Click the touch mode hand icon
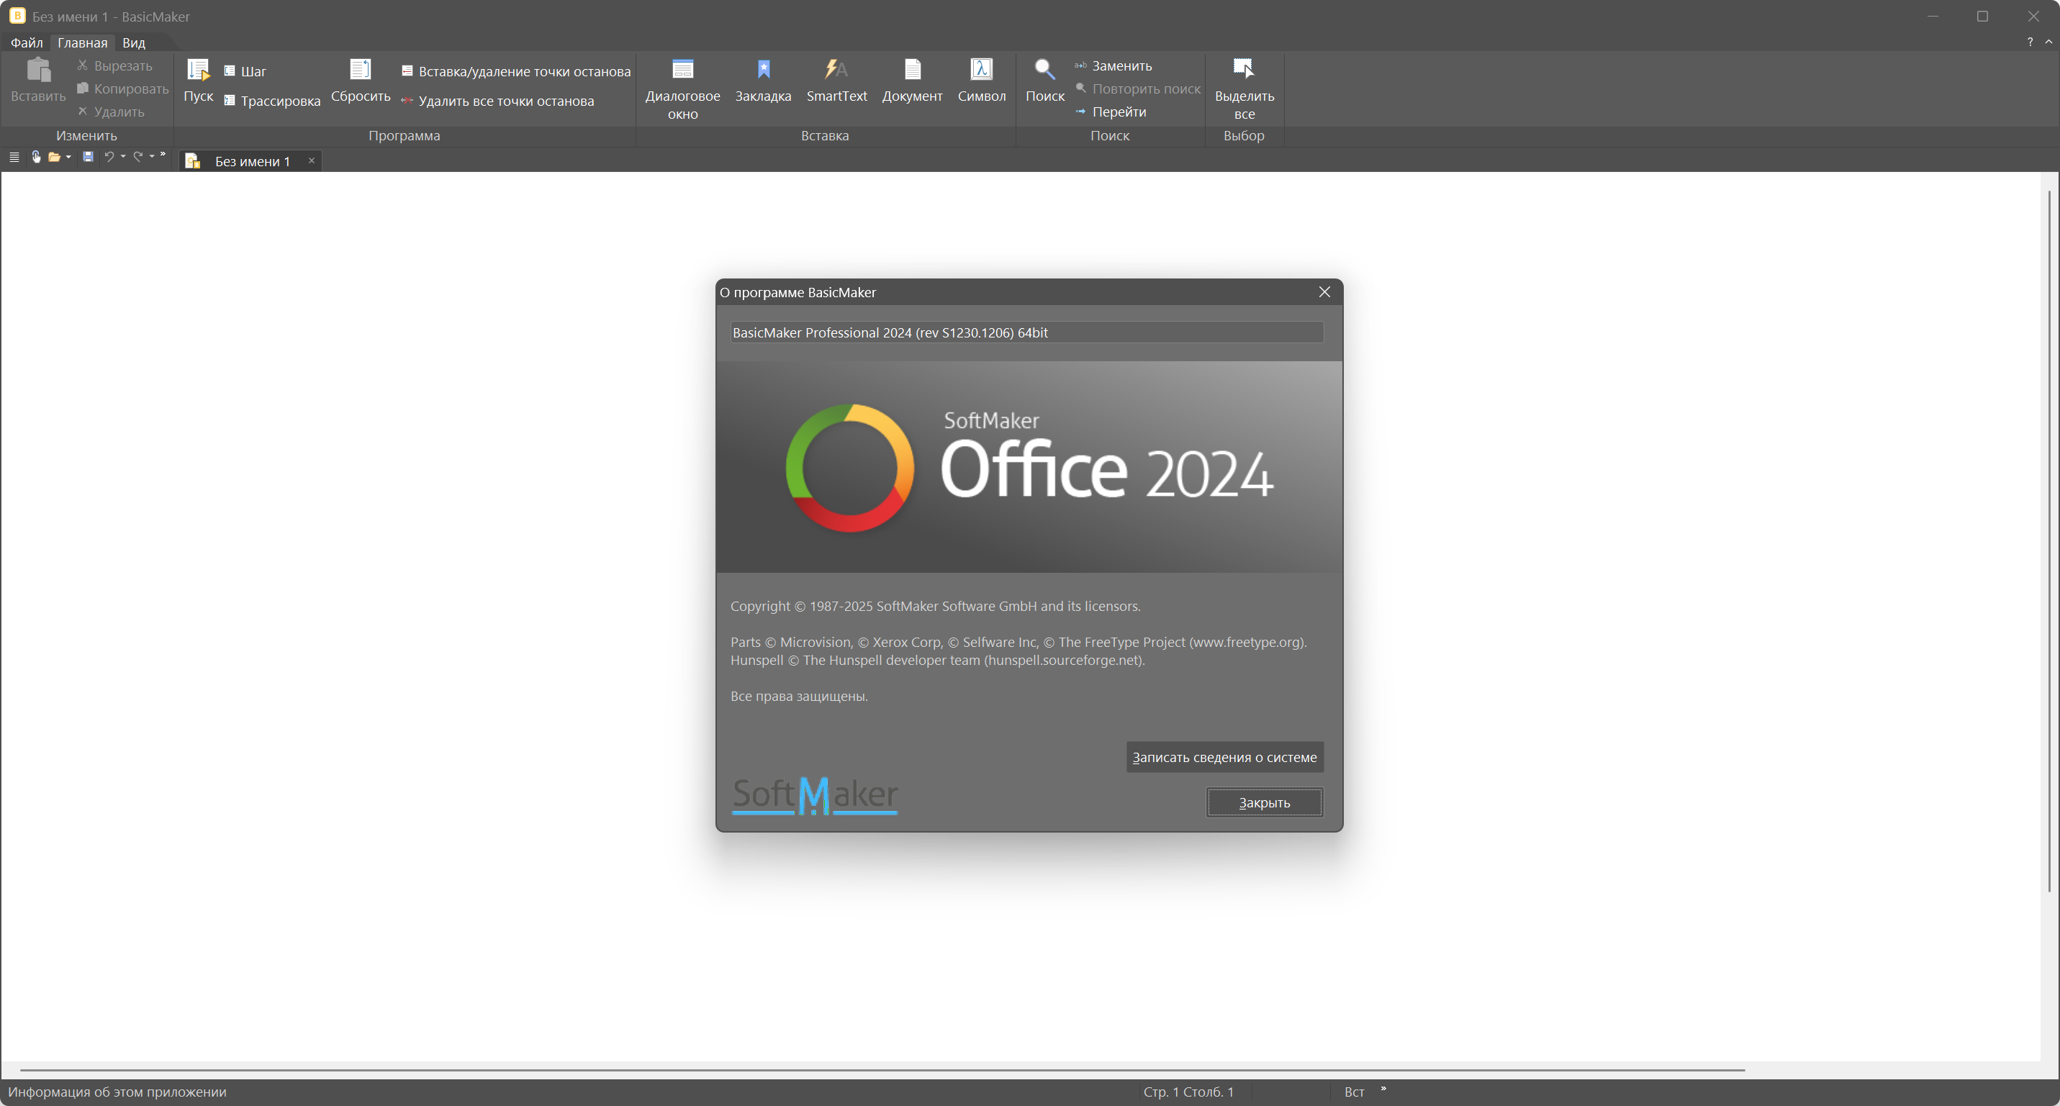The image size is (2060, 1106). [x=36, y=157]
